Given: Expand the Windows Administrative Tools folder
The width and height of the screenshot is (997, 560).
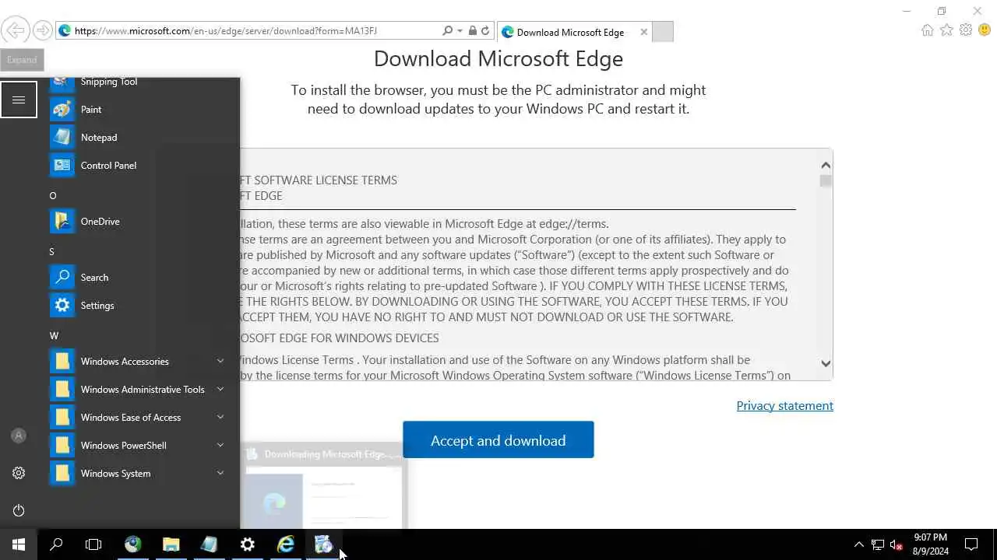Looking at the screenshot, I should pos(139,390).
